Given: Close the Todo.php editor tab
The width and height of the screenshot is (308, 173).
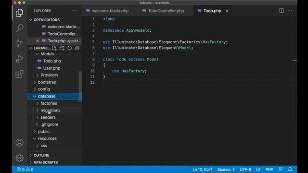Looking at the screenshot, I should coord(227,11).
